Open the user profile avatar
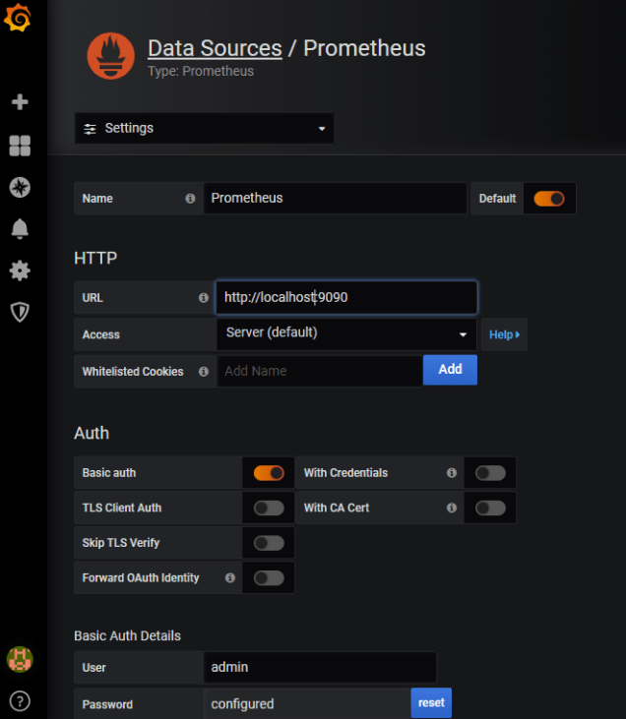The height and width of the screenshot is (719, 626). (x=20, y=659)
